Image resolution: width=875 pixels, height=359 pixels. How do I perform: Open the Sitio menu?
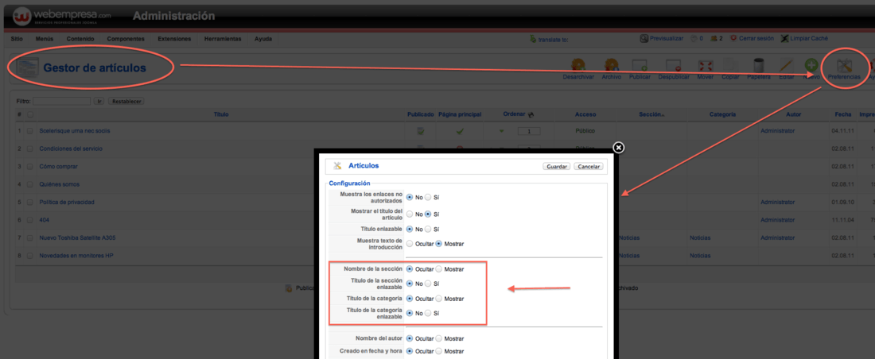click(17, 39)
